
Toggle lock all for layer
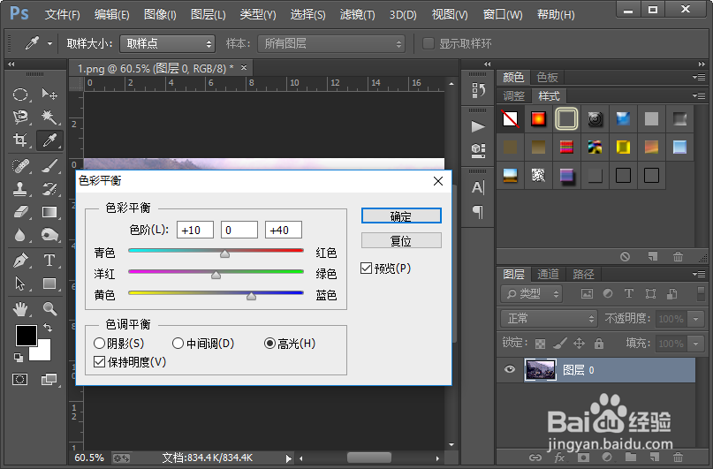(x=599, y=344)
